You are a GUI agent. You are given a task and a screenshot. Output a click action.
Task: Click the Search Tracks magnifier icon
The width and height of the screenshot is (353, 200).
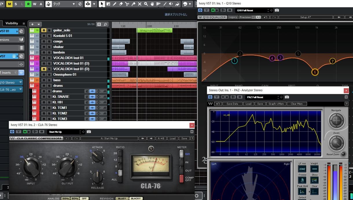(x=105, y=24)
